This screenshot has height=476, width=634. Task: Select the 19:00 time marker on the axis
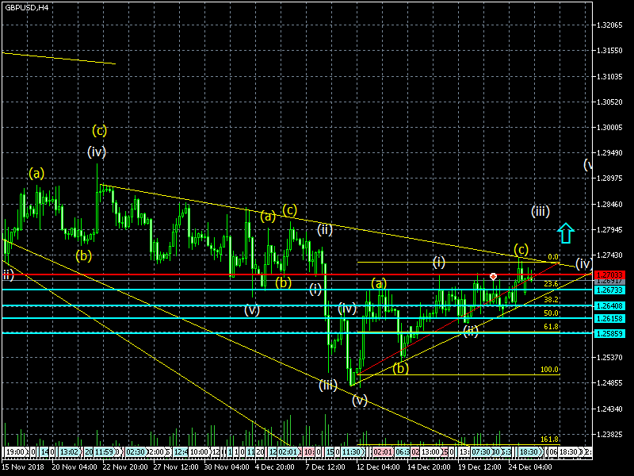coord(15,451)
